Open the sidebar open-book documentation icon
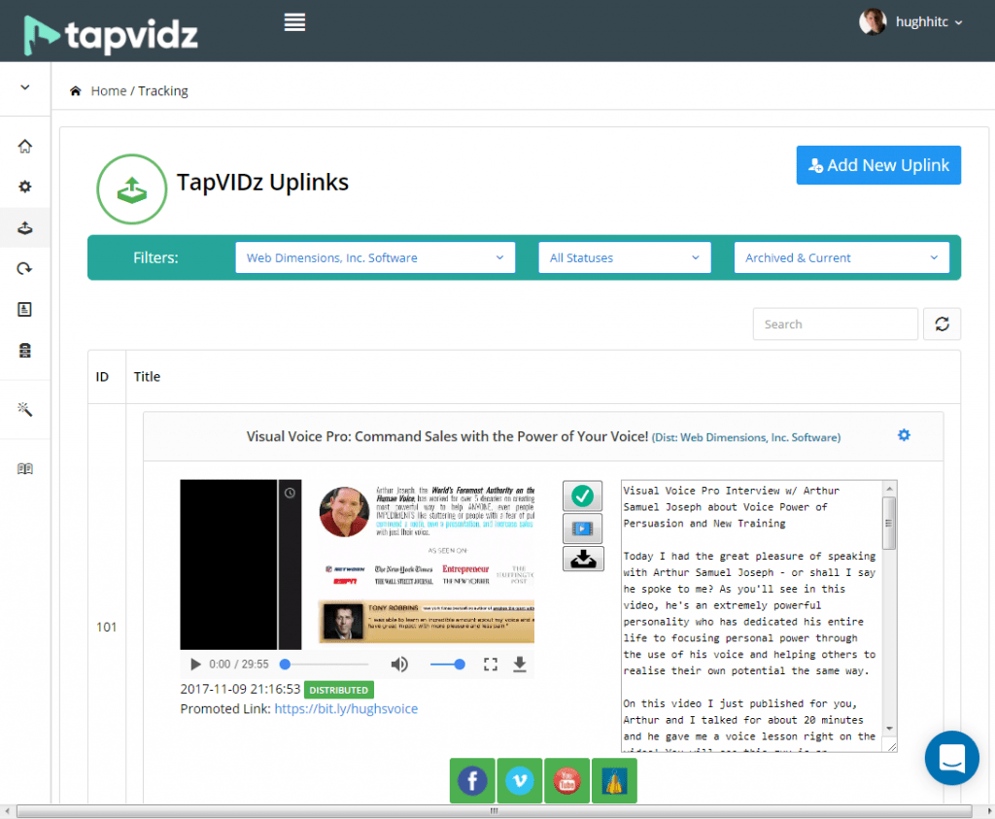 [x=24, y=469]
